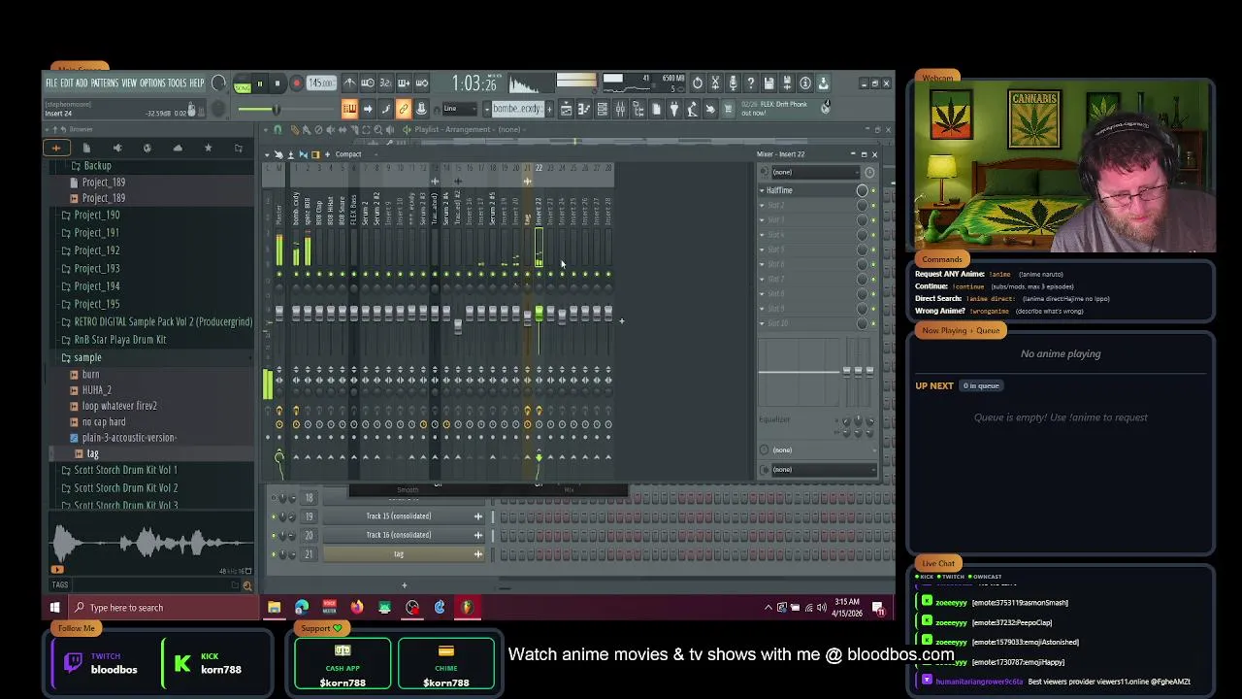Open Slot 2 effect slot

point(807,205)
